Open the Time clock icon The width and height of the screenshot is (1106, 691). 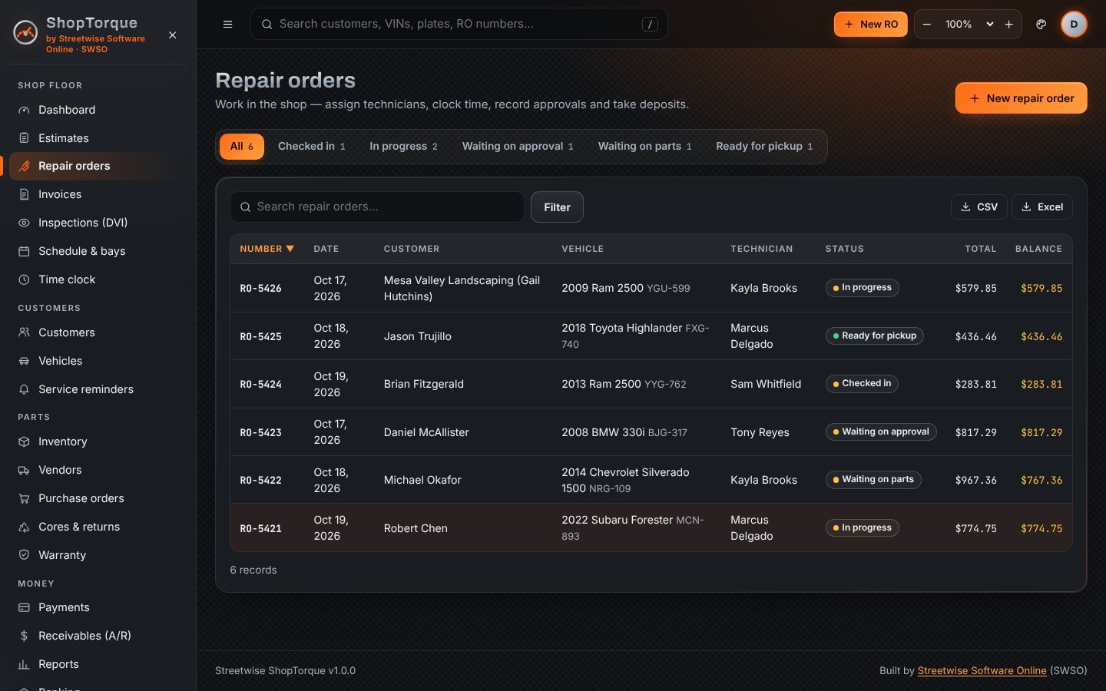click(x=24, y=279)
